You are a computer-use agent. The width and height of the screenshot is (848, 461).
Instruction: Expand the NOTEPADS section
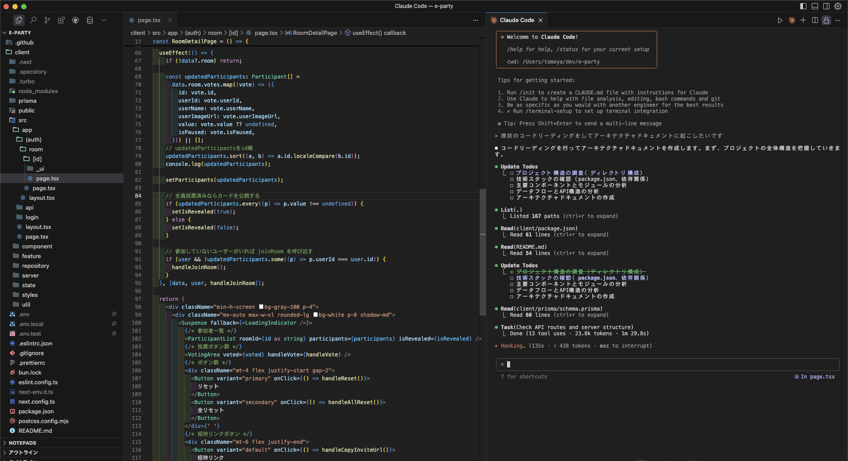[x=22, y=443]
